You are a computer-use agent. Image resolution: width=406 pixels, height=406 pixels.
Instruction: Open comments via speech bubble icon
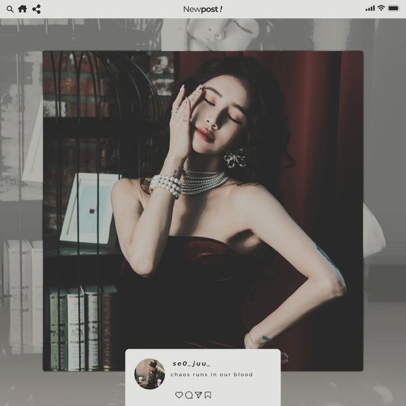tap(189, 395)
